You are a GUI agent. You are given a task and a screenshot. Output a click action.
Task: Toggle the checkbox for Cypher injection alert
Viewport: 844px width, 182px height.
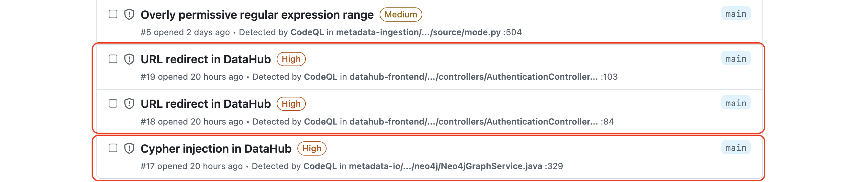(113, 148)
